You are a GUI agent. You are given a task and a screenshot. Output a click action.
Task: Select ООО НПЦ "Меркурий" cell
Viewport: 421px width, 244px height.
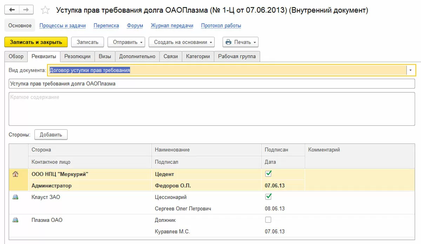tap(89, 174)
